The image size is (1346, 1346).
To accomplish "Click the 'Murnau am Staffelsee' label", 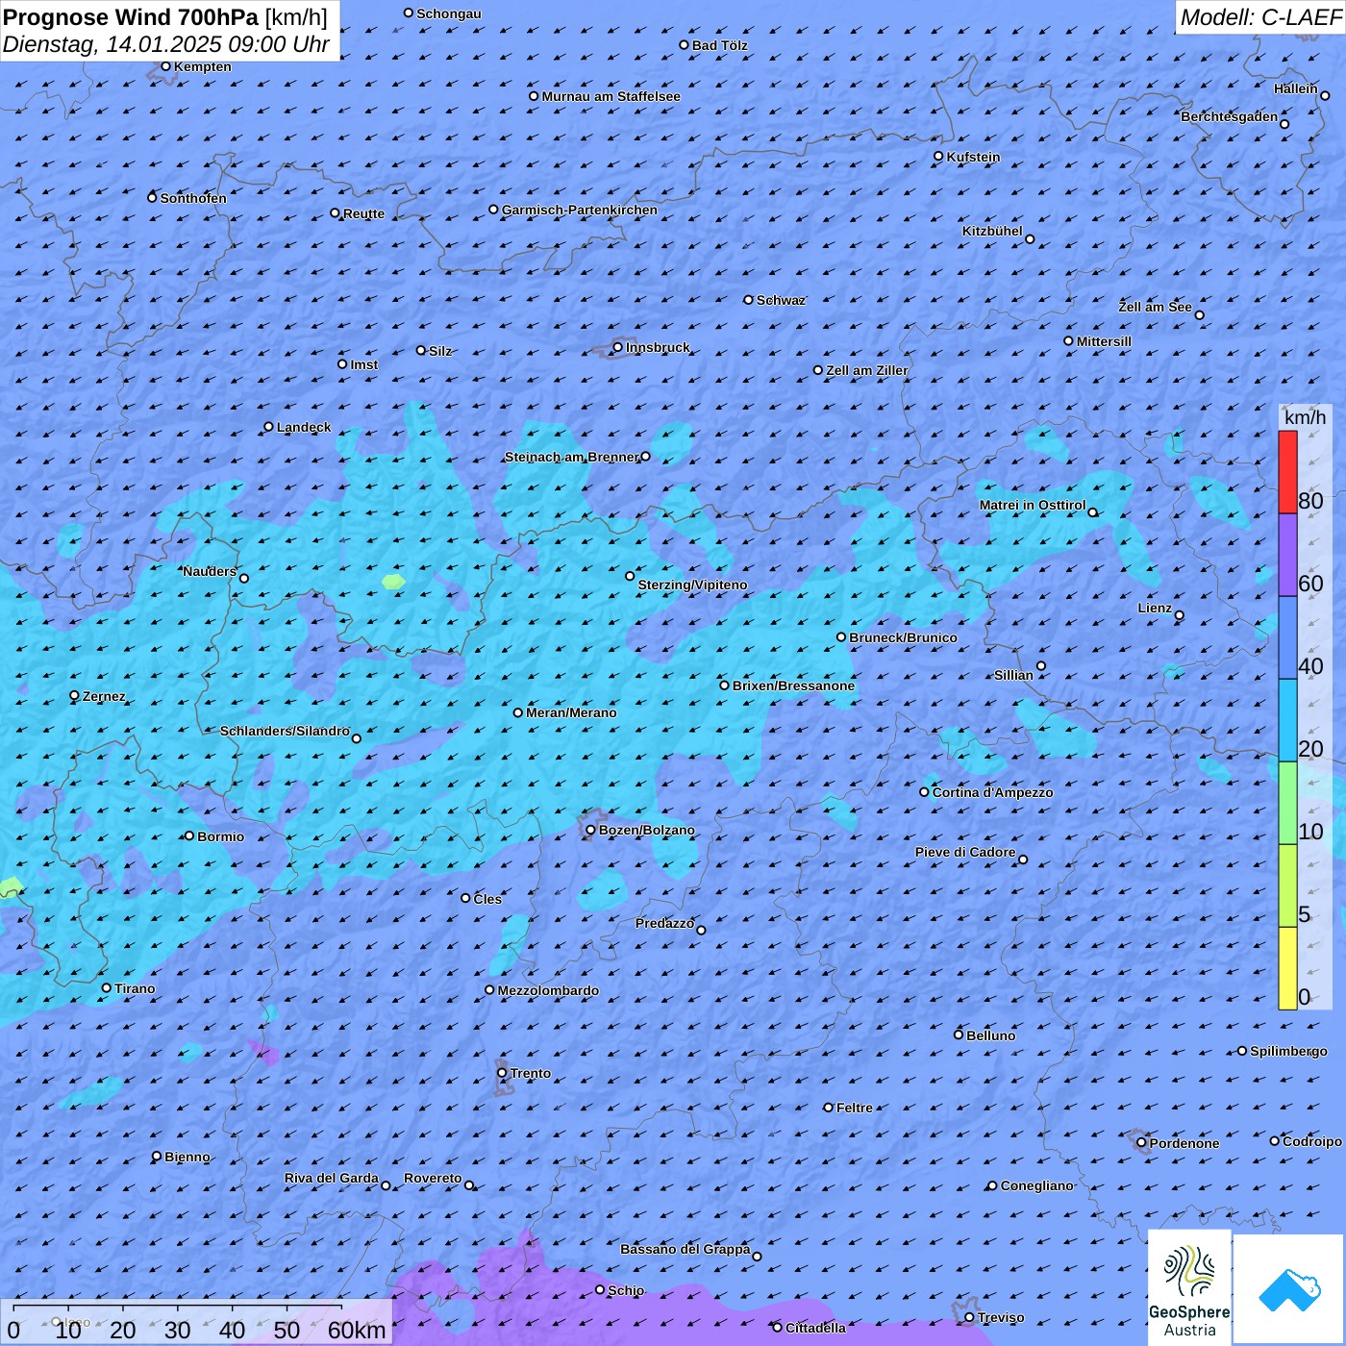I will [611, 96].
